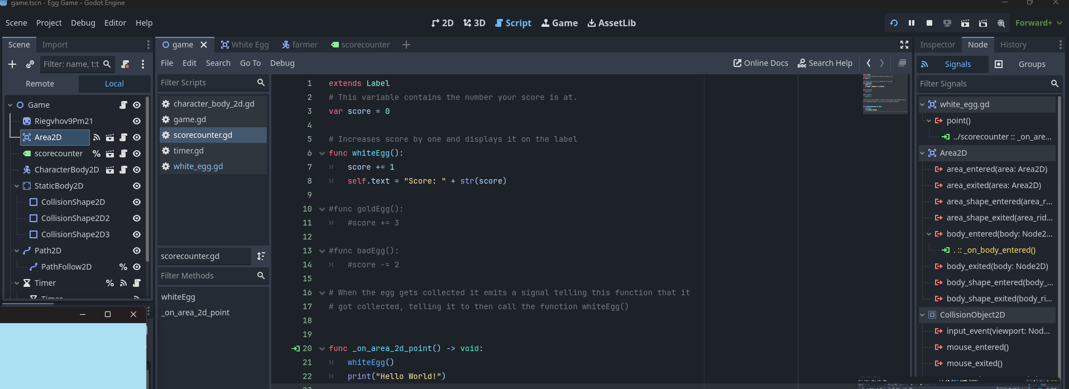This screenshot has height=389, width=1069.
Task: Toggle the StaticBody2D eye icon
Action: (137, 186)
